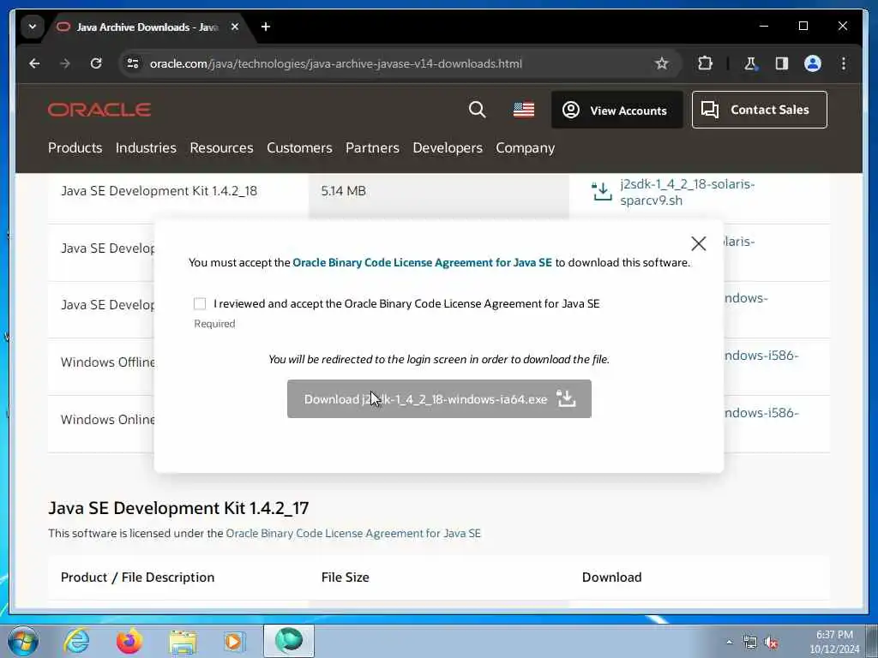This screenshot has width=878, height=658.
Task: Click the Windows Offline row label
Action: (107, 362)
